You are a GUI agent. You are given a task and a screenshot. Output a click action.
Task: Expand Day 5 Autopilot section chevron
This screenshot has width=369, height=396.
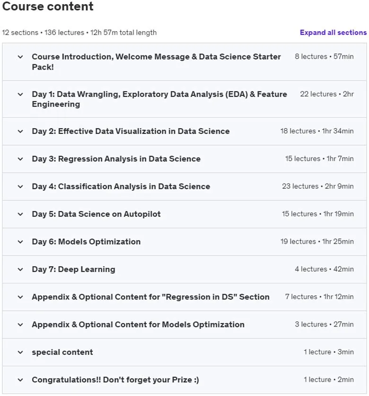coord(20,214)
